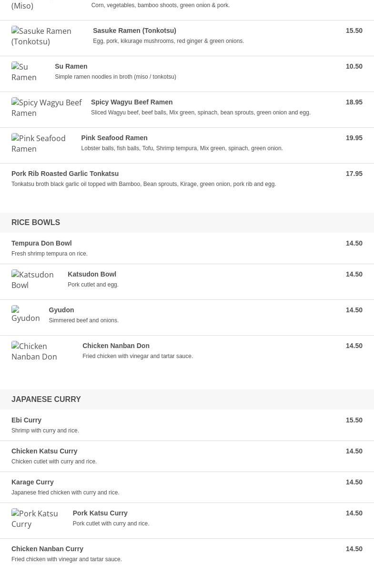Select the Tempura Don Bowl item title
This screenshot has width=374, height=565.
pos(41,243)
